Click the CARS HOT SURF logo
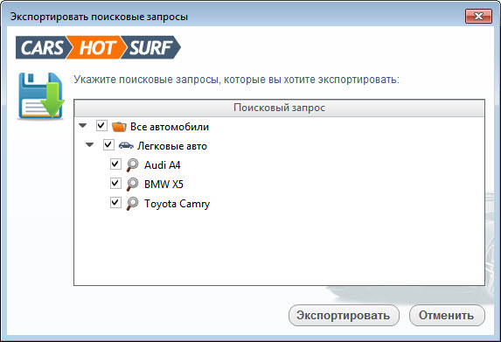The height and width of the screenshot is (342, 501). pos(98,47)
